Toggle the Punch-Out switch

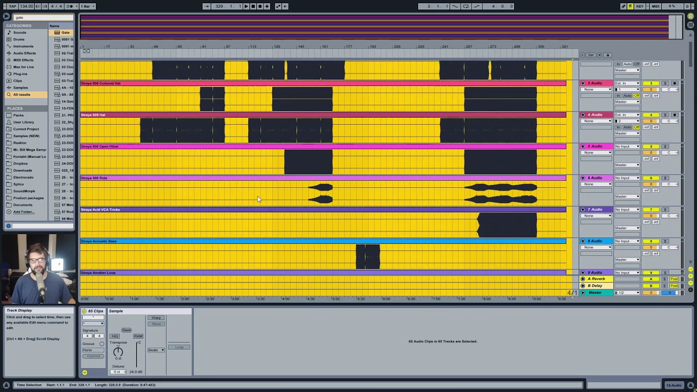(477, 6)
